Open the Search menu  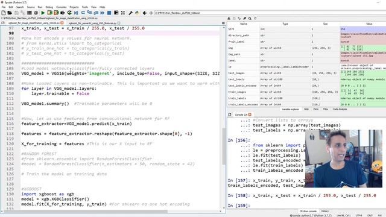click(20, 7)
